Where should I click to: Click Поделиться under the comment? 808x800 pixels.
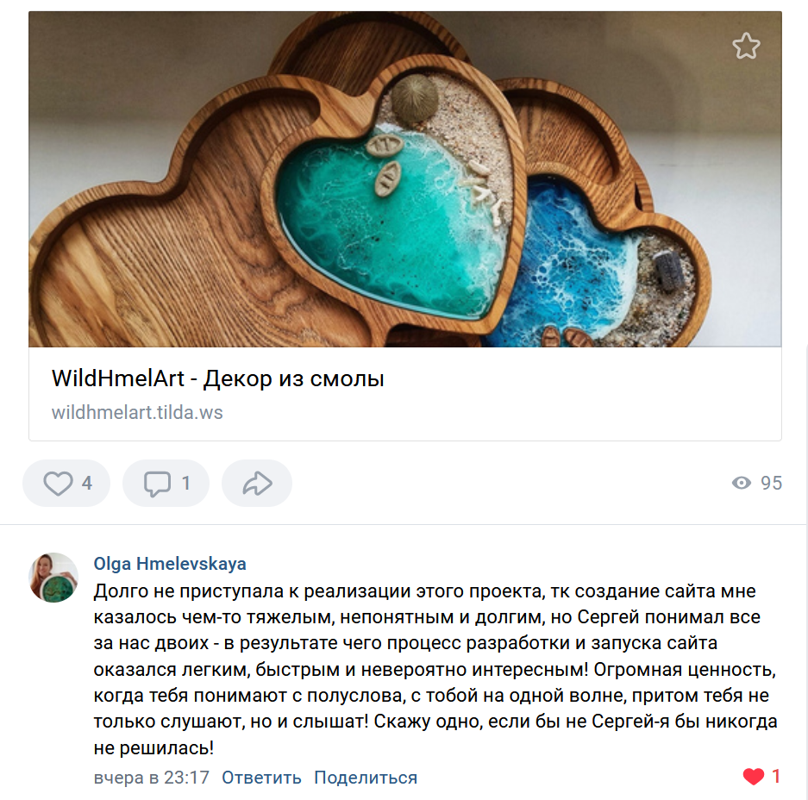pos(366,778)
